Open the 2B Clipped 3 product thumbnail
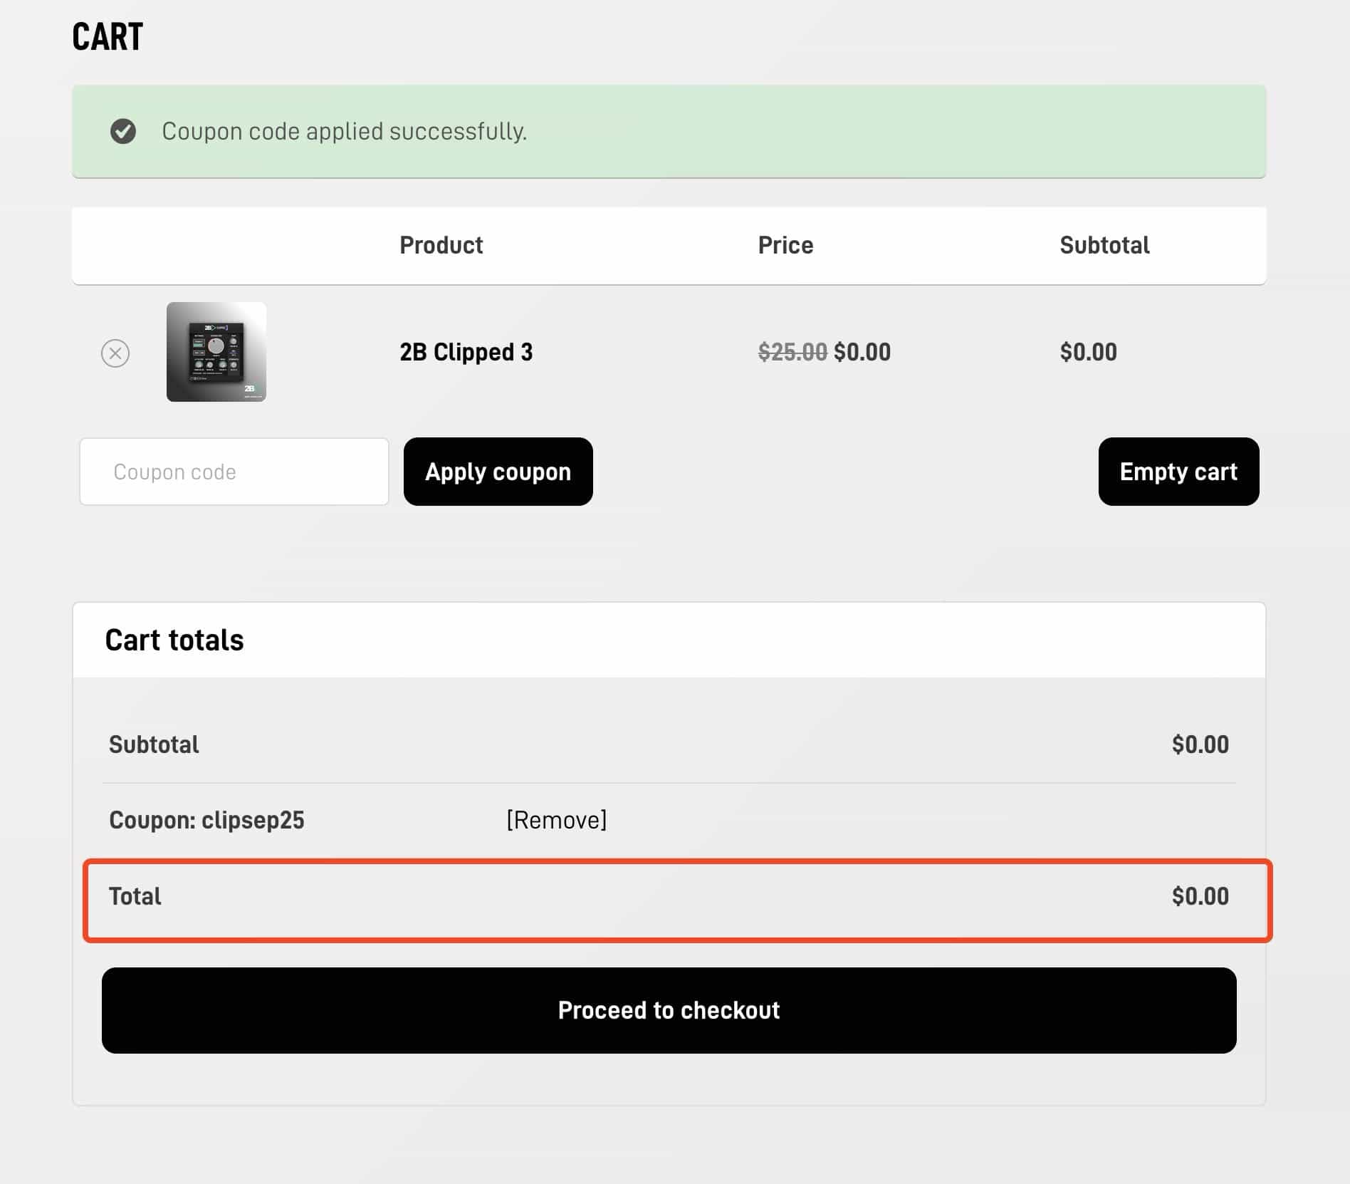1350x1184 pixels. coord(216,352)
